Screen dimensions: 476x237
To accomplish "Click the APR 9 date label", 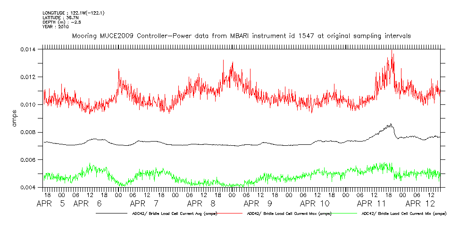I will (x=259, y=204).
